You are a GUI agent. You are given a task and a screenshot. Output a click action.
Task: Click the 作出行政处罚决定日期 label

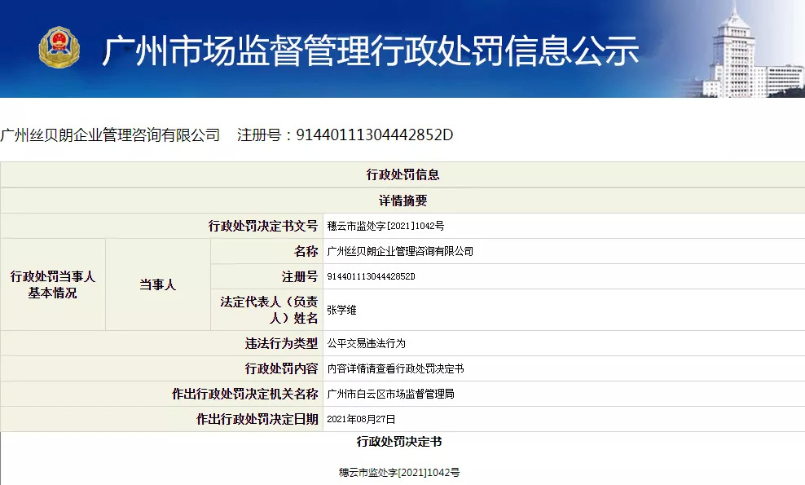pos(257,419)
